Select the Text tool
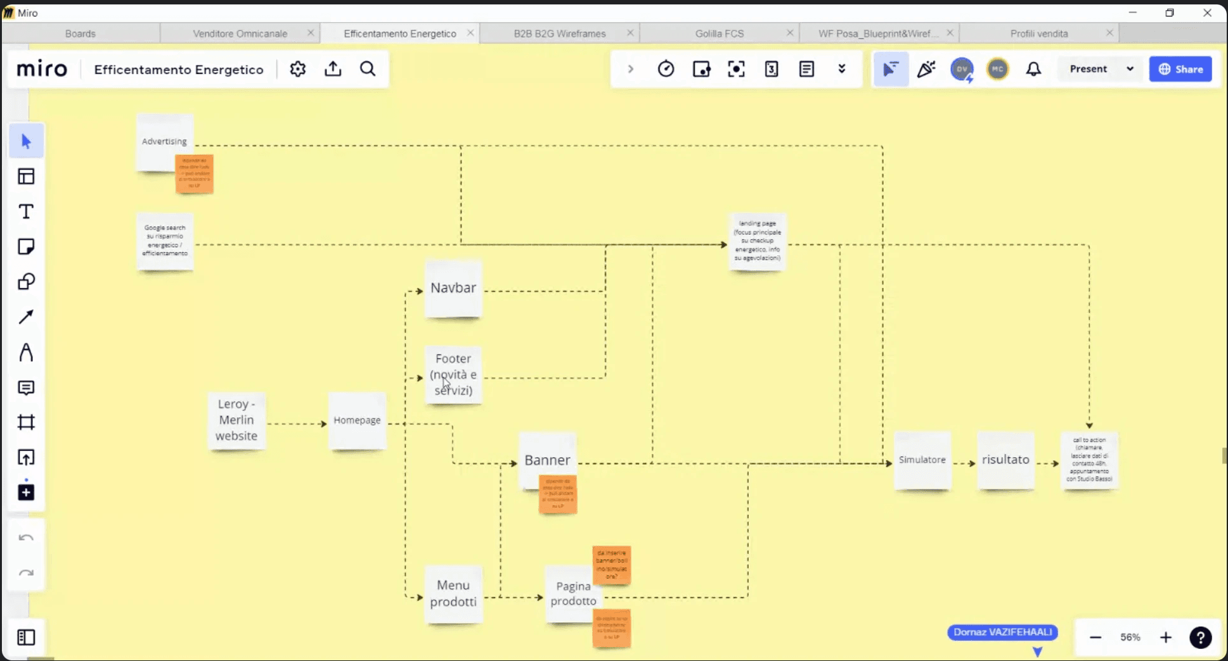Screen dimensions: 1228x661 [26, 211]
